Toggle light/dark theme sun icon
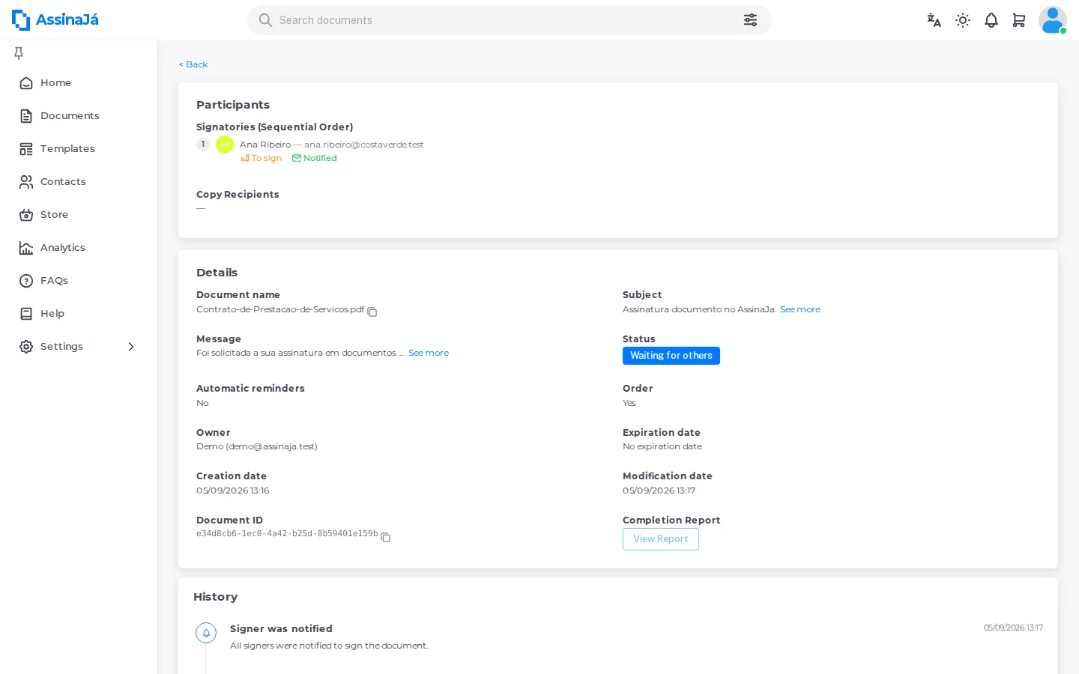Screen dimensions: 1079x674 pos(963,20)
